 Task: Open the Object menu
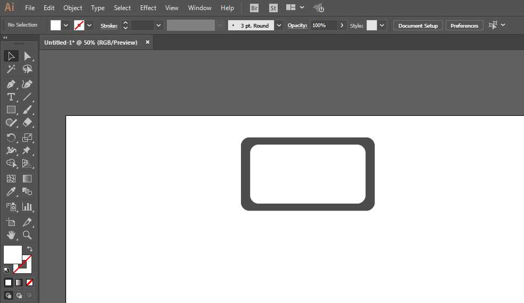pos(72,8)
